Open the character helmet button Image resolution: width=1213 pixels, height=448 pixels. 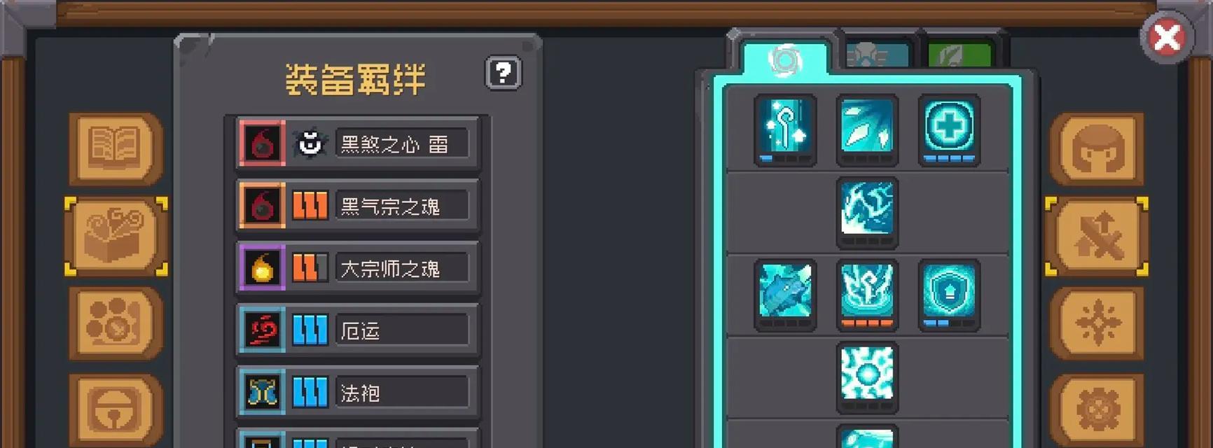click(x=1097, y=148)
